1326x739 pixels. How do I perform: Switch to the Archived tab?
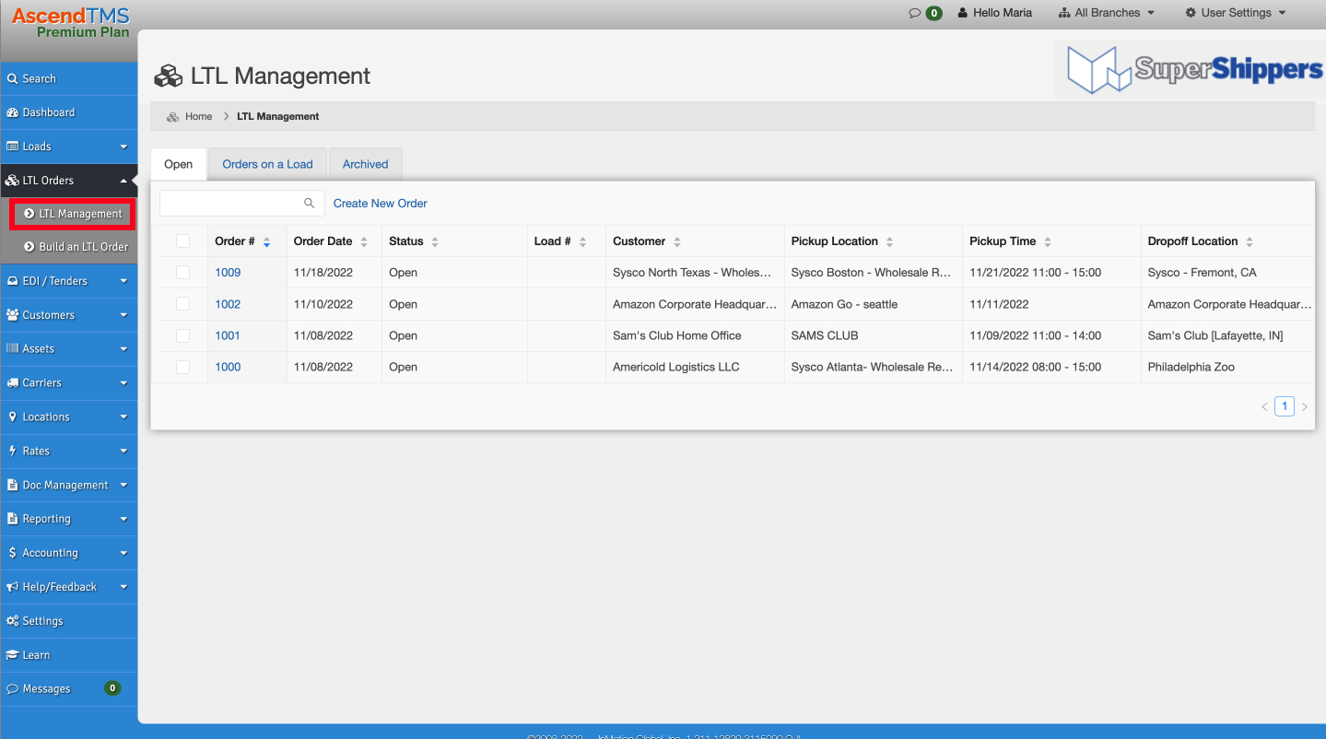pyautogui.click(x=366, y=164)
